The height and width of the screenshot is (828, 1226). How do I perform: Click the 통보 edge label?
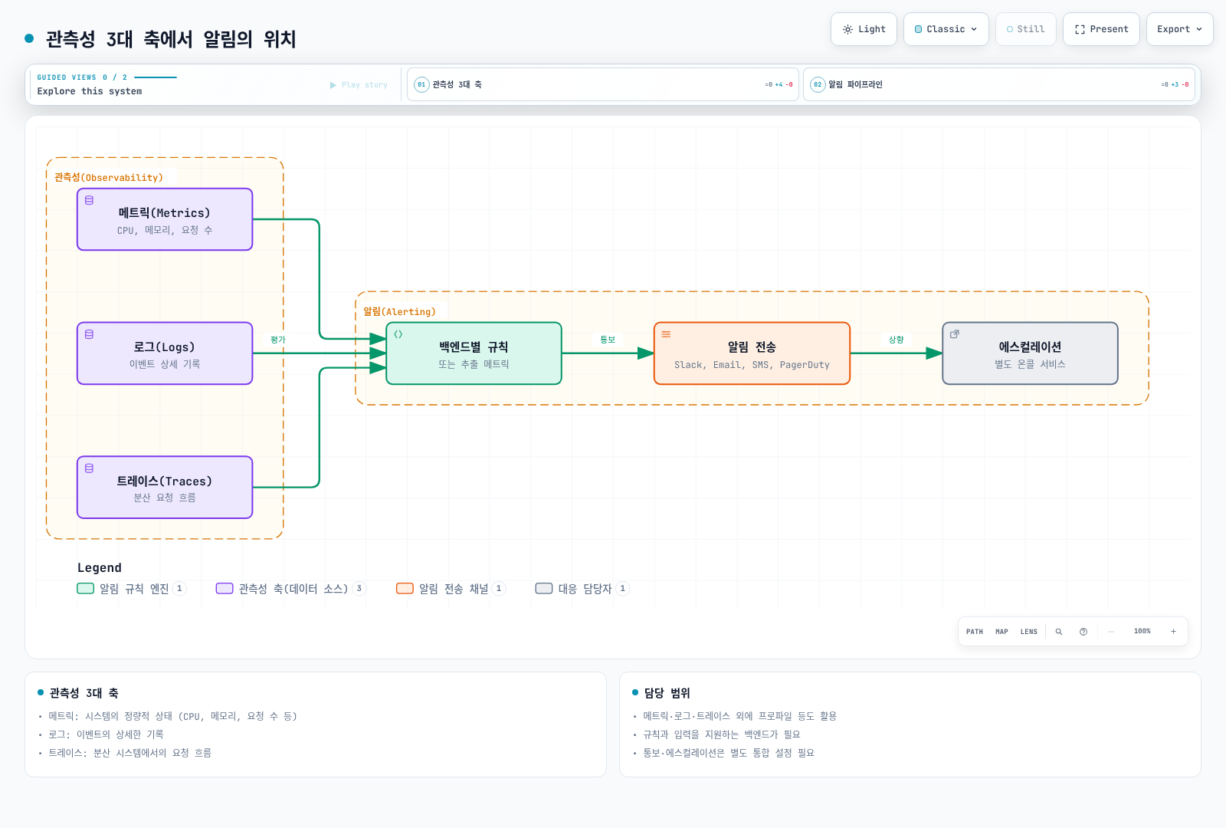608,340
